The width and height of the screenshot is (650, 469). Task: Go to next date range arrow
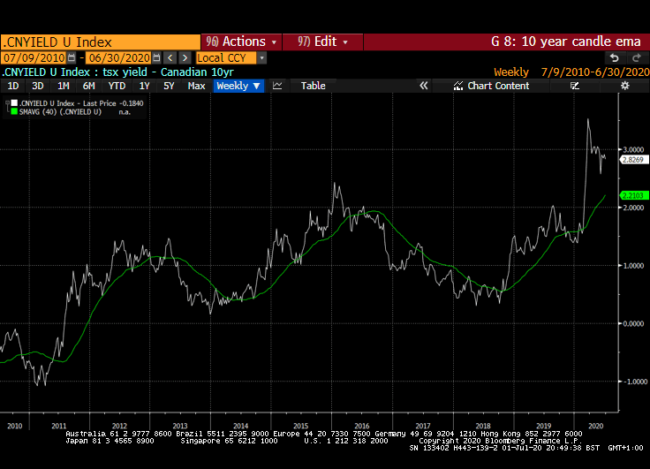coord(185,57)
